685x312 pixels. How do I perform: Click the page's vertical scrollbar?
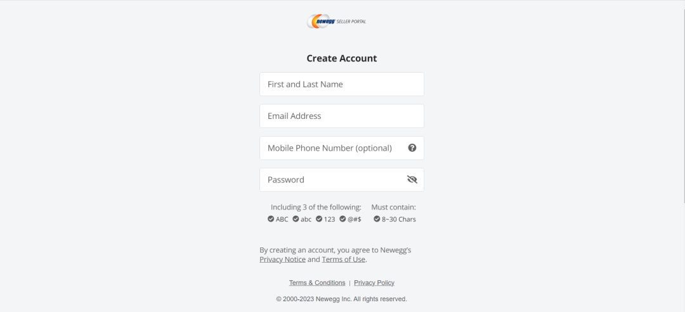(682, 101)
